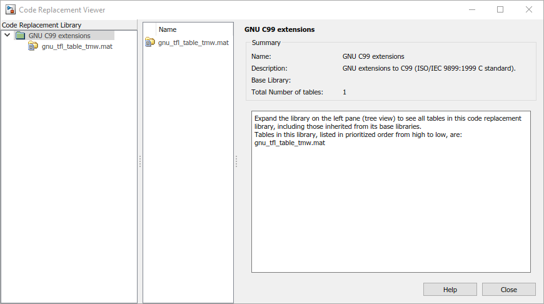The width and height of the screenshot is (544, 304).
Task: Select gnu_tfl_table_tmw.mat in the library tree
Action: tap(77, 46)
